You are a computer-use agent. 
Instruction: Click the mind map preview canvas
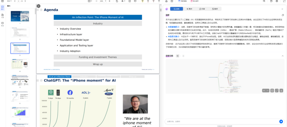(225, 76)
